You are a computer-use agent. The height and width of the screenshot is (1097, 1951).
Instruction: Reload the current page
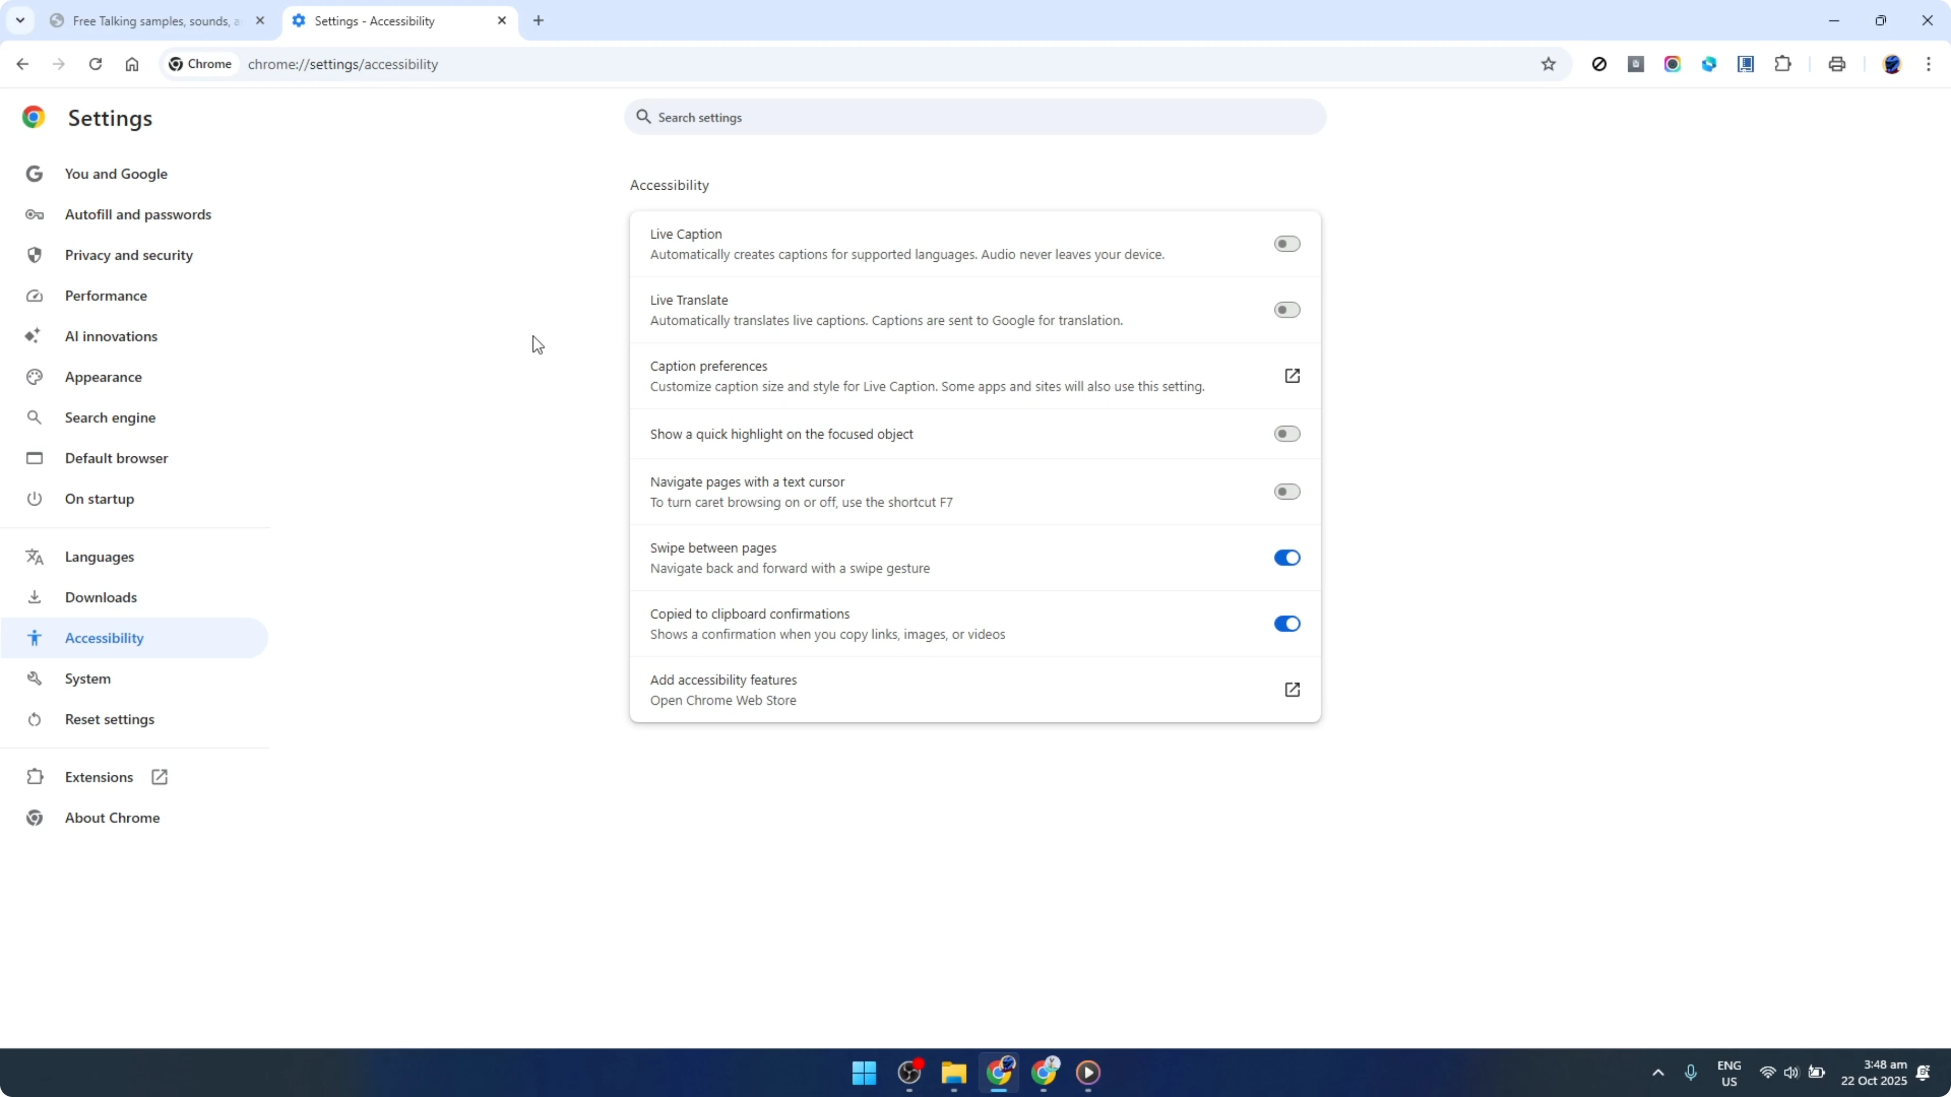pos(95,64)
